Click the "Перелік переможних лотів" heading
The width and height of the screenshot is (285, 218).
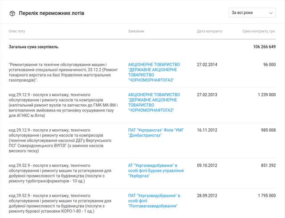click(x=51, y=13)
